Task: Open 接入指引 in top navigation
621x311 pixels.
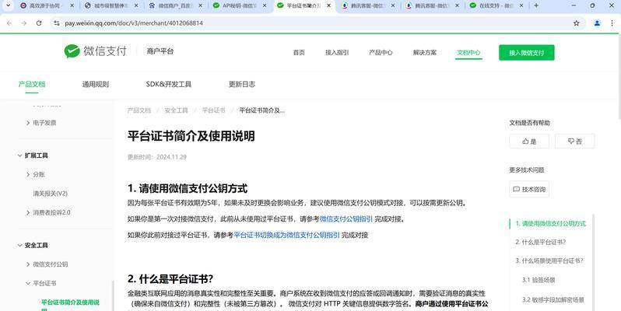Action: (337, 53)
